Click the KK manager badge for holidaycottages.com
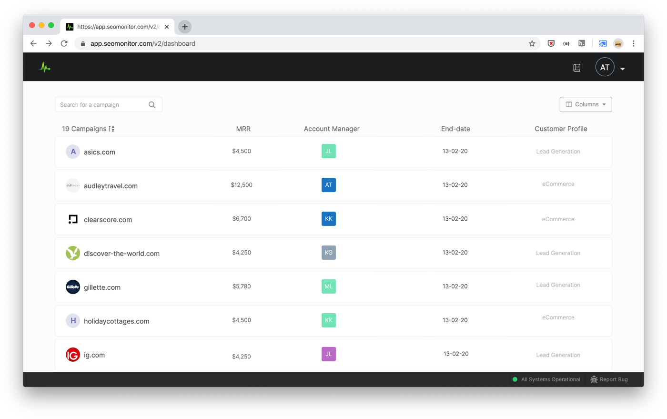 coord(329,320)
